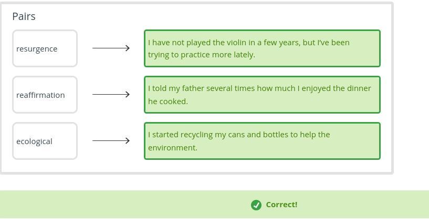Choose the violin practice sentence box
This screenshot has height=223, width=429.
(x=262, y=48)
